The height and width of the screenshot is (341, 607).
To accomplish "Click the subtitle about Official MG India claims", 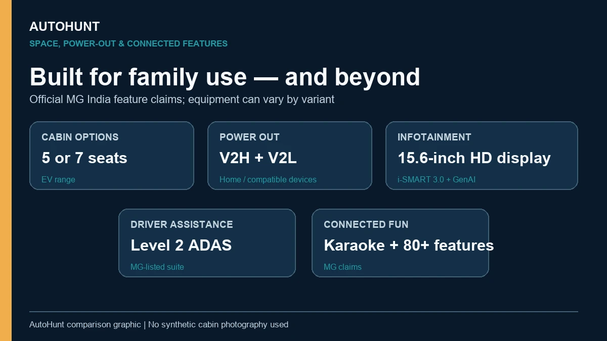I will coord(182,100).
